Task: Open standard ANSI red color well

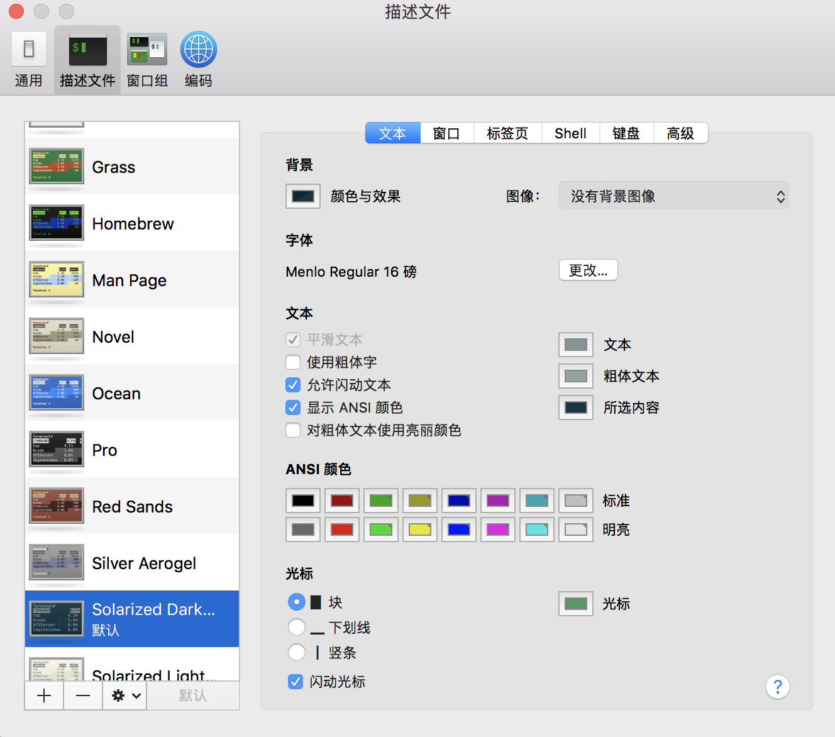Action: click(342, 501)
